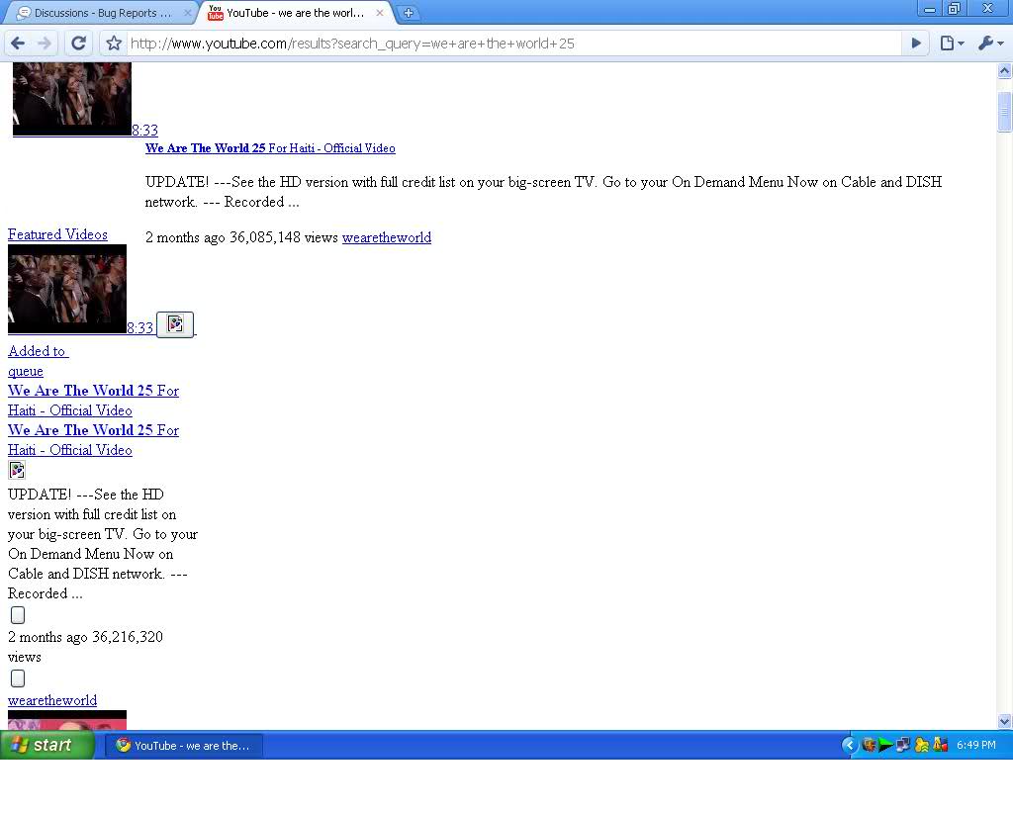Image resolution: width=1013 pixels, height=813 pixels.
Task: Click the small broken image above the UPDATE text
Action: point(17,470)
